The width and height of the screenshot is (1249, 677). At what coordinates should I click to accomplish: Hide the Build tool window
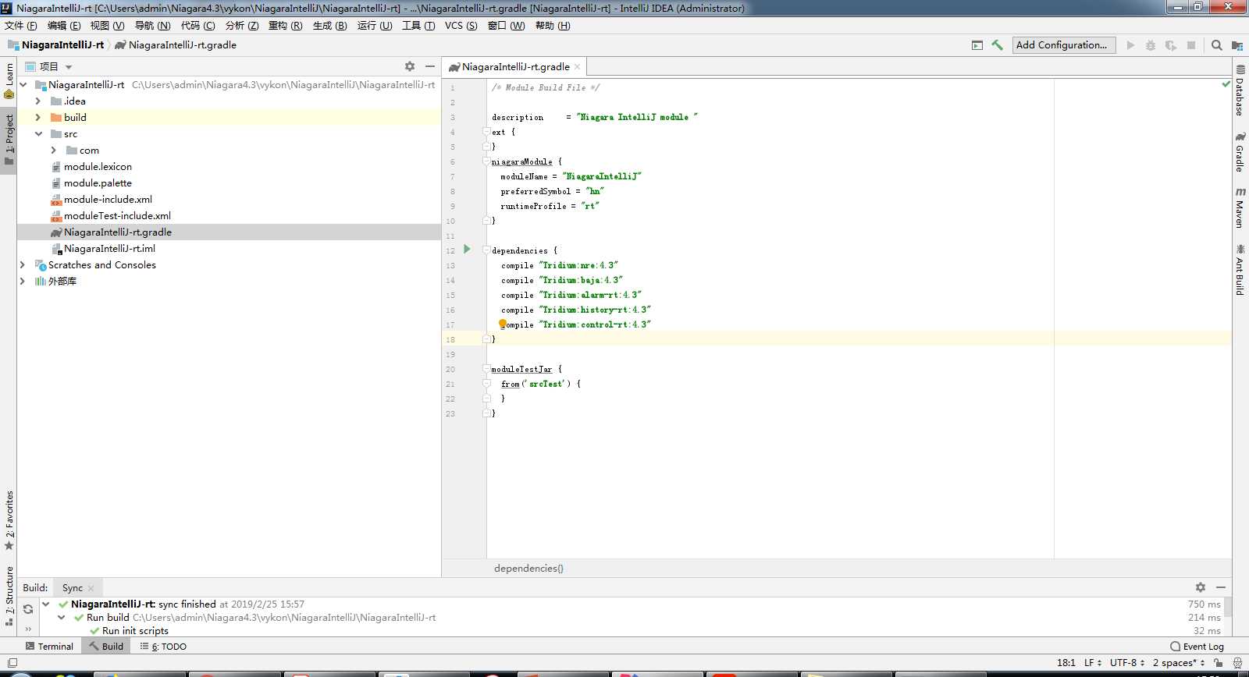click(x=1221, y=587)
